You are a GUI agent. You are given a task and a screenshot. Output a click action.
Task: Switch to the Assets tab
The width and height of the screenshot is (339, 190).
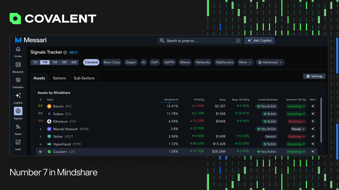39,78
